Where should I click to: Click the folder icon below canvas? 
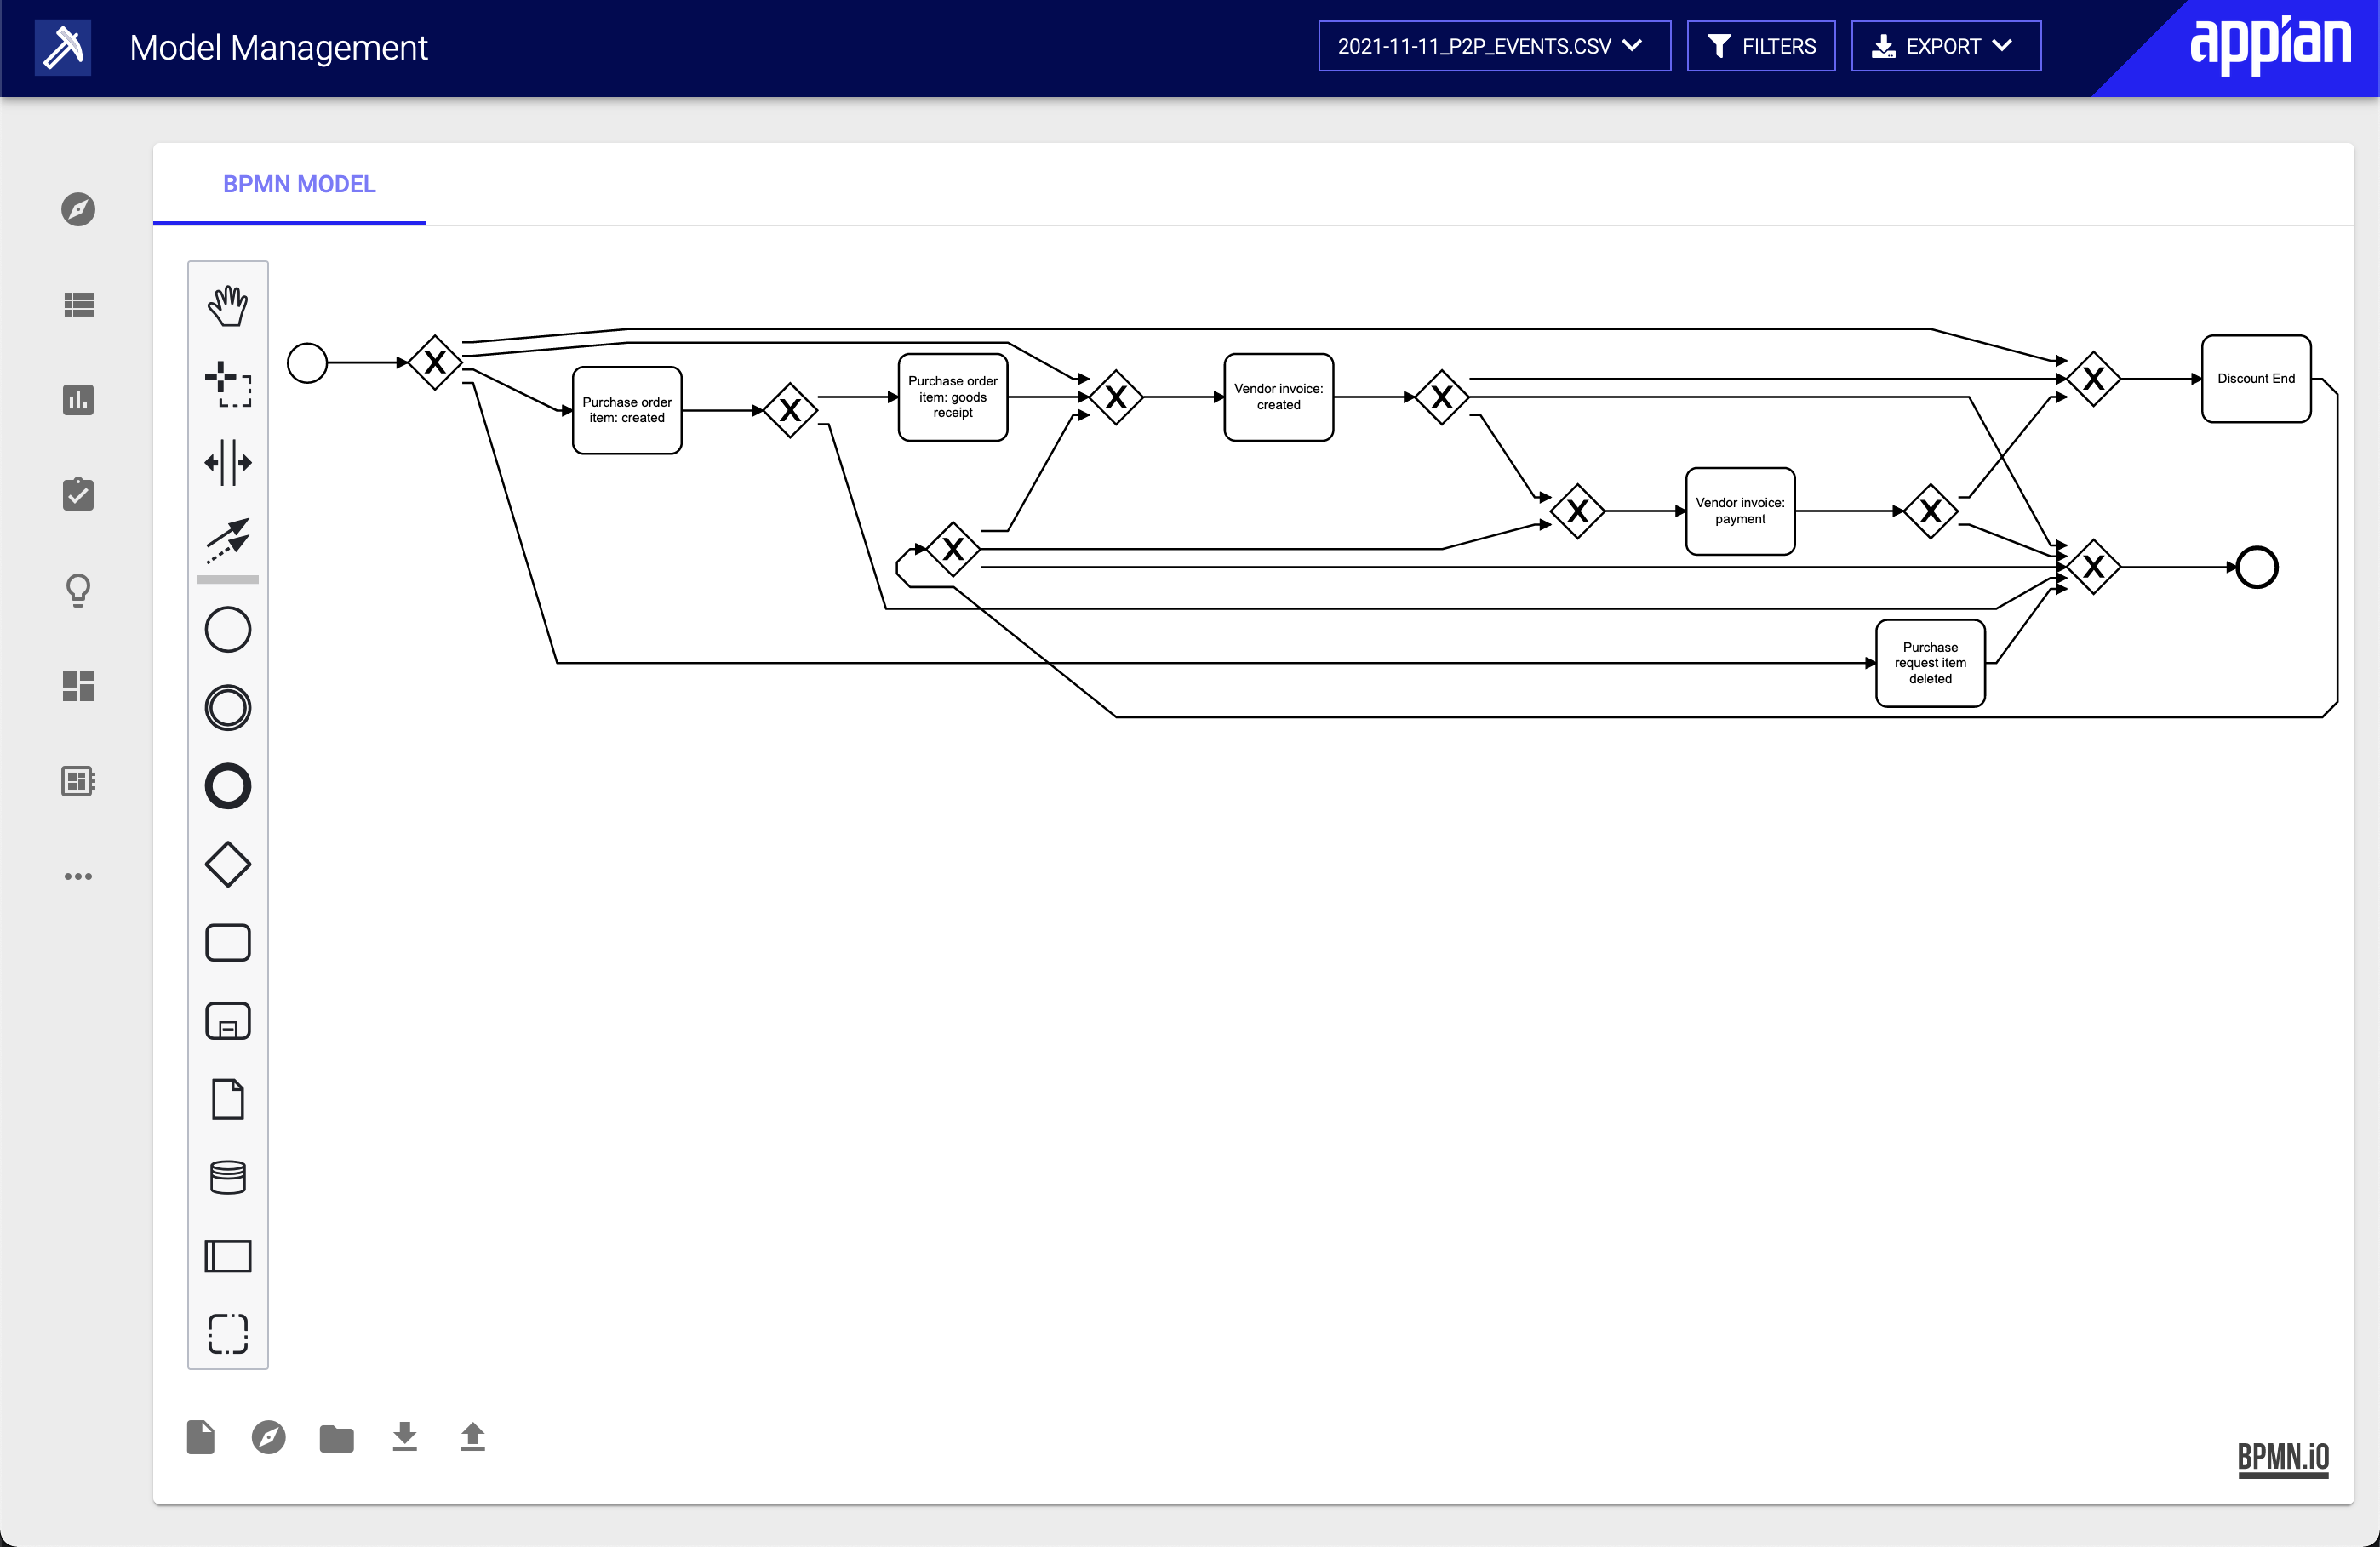click(337, 1439)
